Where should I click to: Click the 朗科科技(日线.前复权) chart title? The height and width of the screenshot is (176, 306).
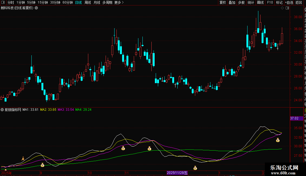coord(17,8)
